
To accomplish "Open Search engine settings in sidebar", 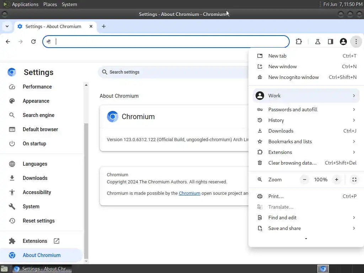I will (38, 115).
